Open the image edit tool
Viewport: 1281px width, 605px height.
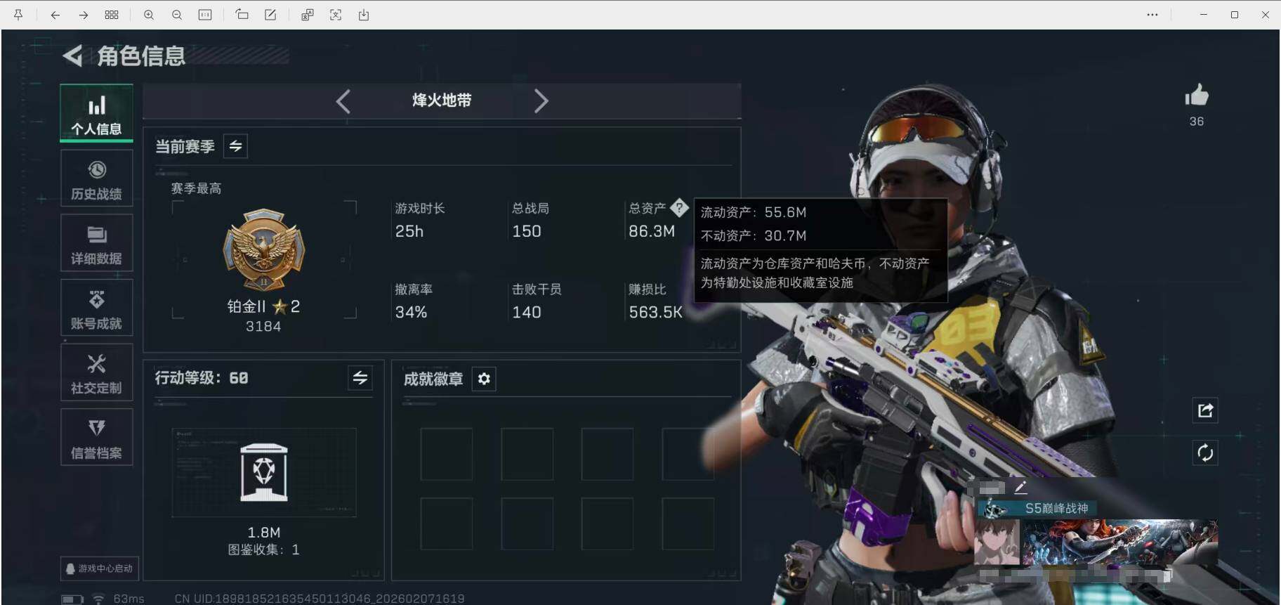click(x=270, y=15)
